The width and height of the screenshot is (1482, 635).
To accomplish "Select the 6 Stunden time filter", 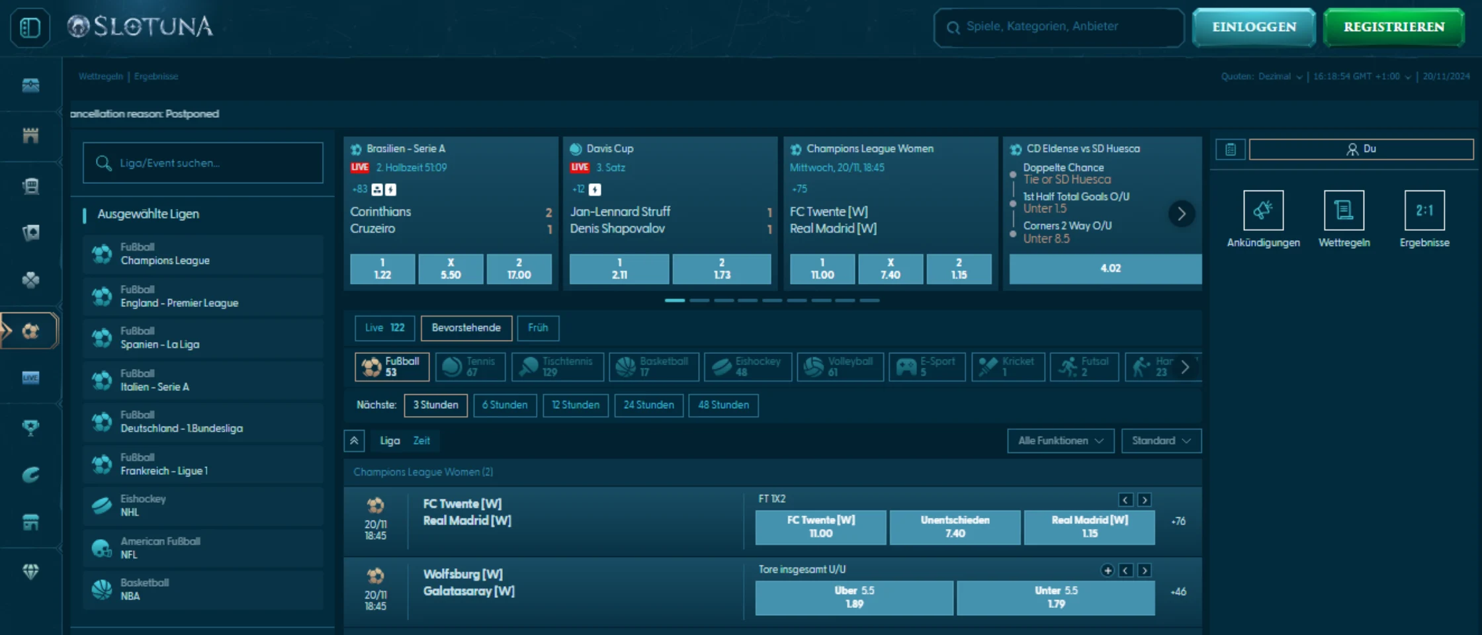I will pyautogui.click(x=504, y=405).
